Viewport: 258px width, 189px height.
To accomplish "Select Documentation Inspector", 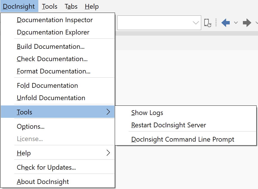I will (58, 20).
